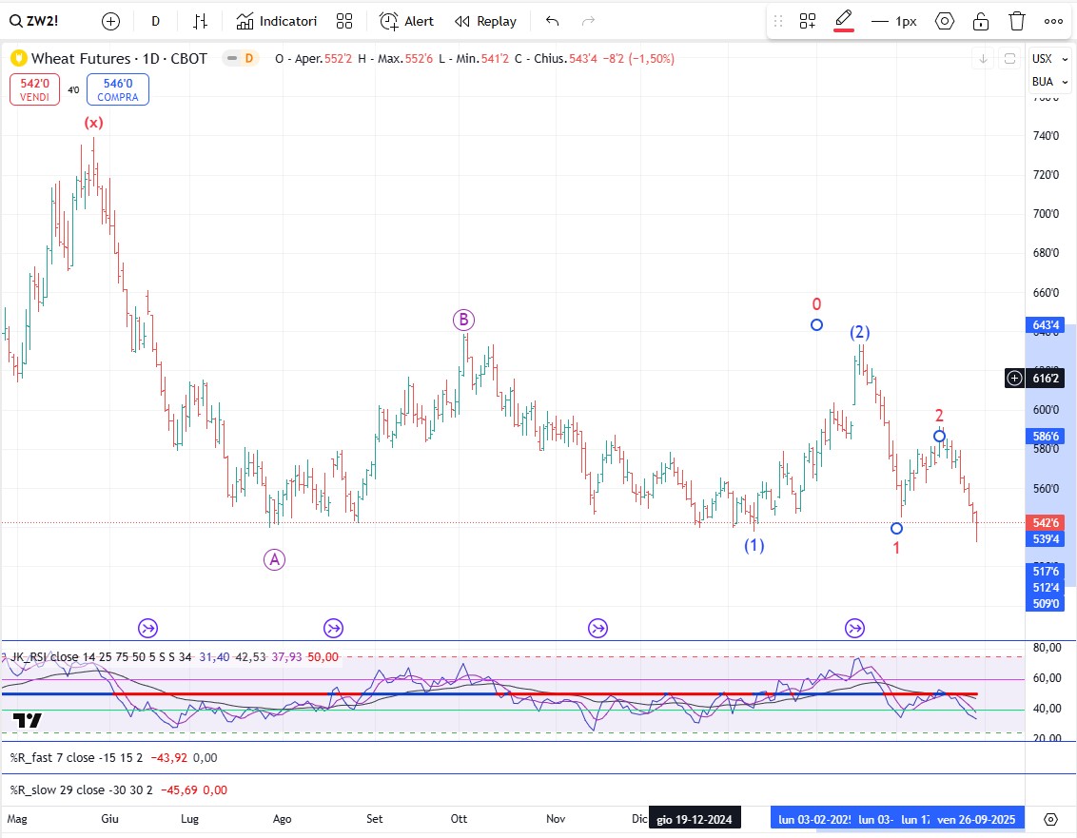The width and height of the screenshot is (1077, 838).
Task: Buy at 546'0 with COMPRA button
Action: click(x=117, y=89)
